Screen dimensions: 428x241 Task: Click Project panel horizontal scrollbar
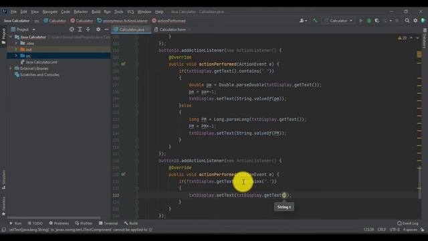coord(53,218)
